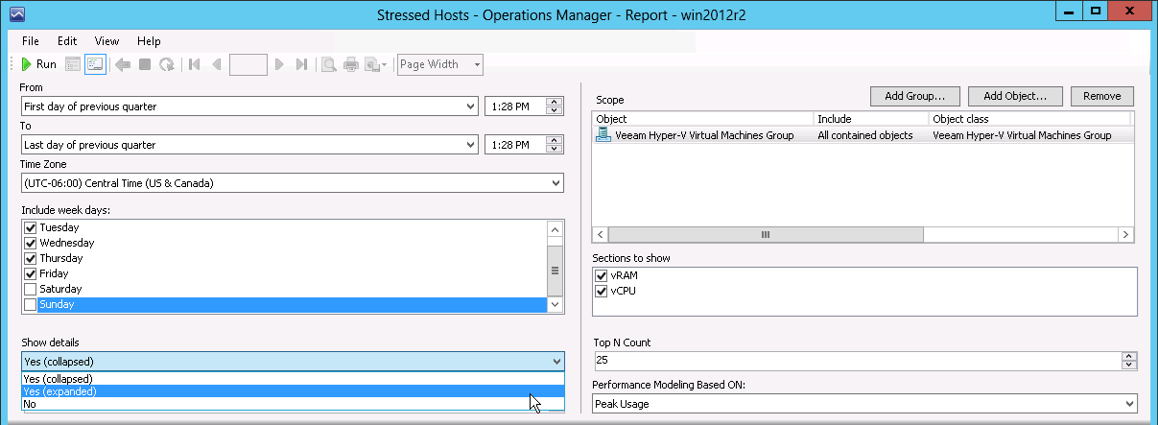Click Scope list scroll right arrow
Image resolution: width=1158 pixels, height=425 pixels.
click(1125, 234)
